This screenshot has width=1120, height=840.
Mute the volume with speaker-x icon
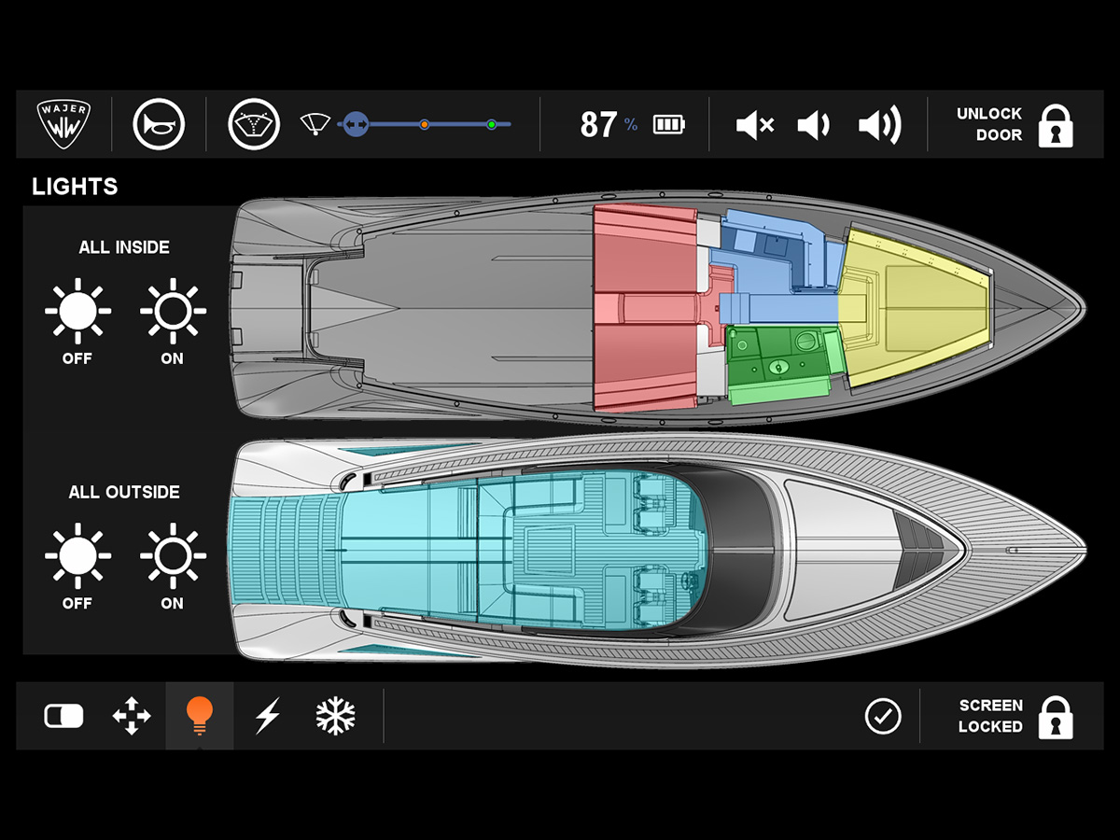(x=754, y=125)
